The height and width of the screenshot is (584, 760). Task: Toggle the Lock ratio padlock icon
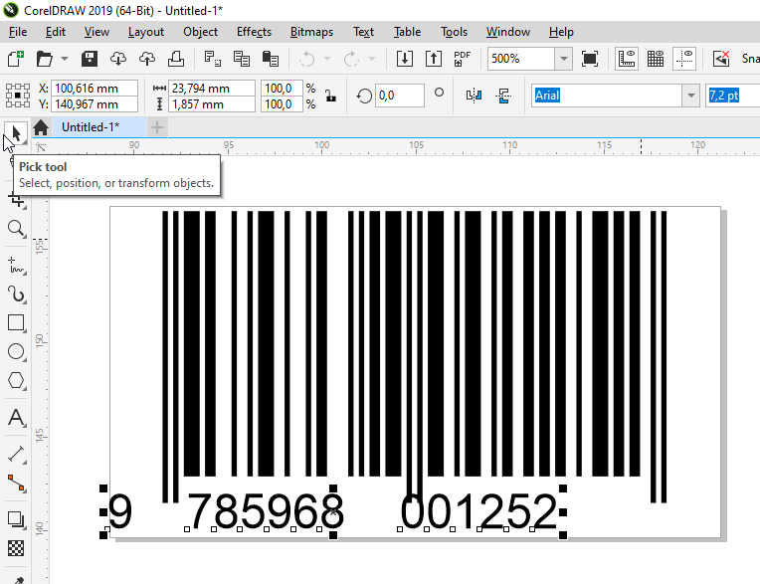click(x=331, y=96)
